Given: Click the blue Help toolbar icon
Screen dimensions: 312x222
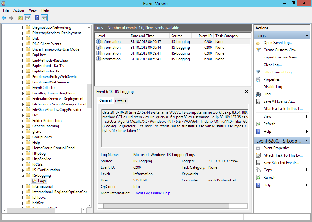Looking at the screenshot, I should 37,18.
